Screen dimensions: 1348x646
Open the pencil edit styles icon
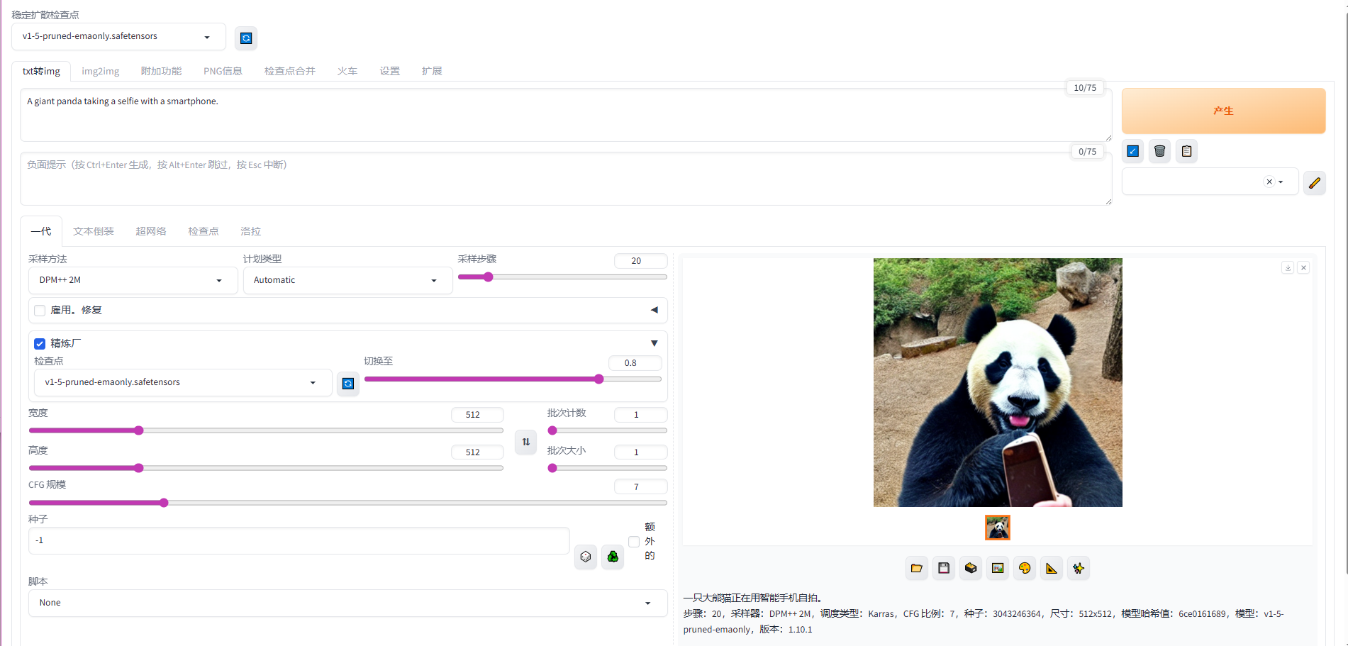click(1314, 183)
